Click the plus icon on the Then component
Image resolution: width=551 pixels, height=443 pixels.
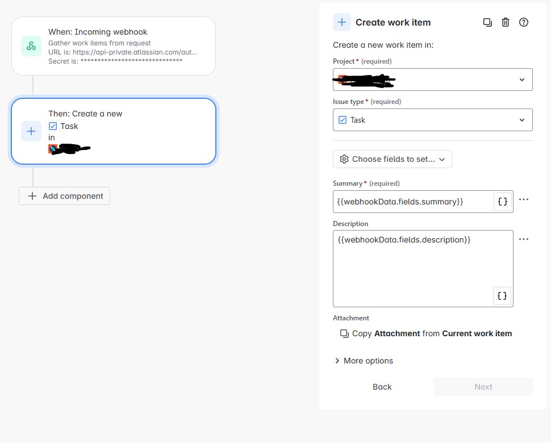[31, 131]
